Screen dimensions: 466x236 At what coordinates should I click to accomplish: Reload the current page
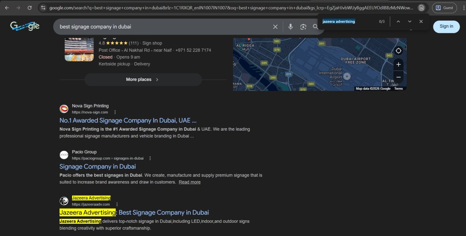point(30,8)
